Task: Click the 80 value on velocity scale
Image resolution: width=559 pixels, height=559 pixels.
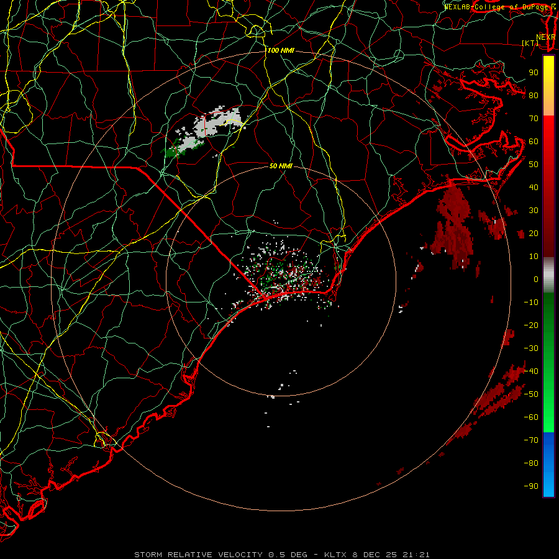Action: tap(534, 96)
